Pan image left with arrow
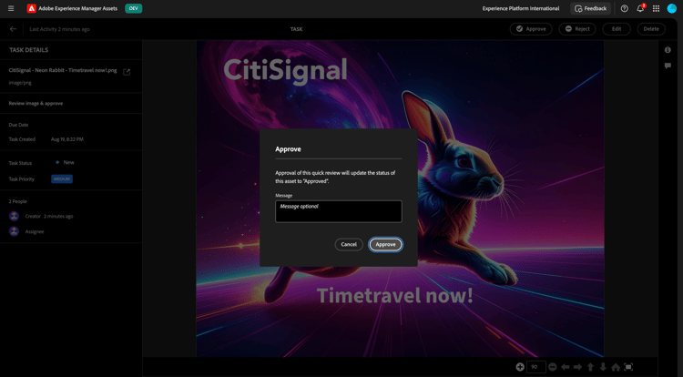This screenshot has width=683, height=377. pyautogui.click(x=565, y=367)
